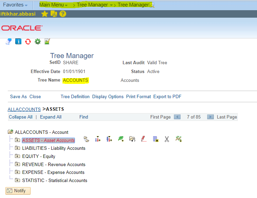The height and width of the screenshot is (198, 257).
Task: Open the Main Menu dropdown
Action: [x=53, y=5]
